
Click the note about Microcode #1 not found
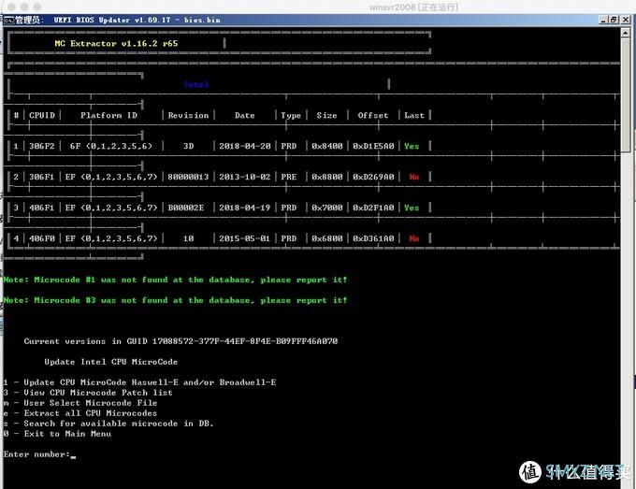pos(175,280)
